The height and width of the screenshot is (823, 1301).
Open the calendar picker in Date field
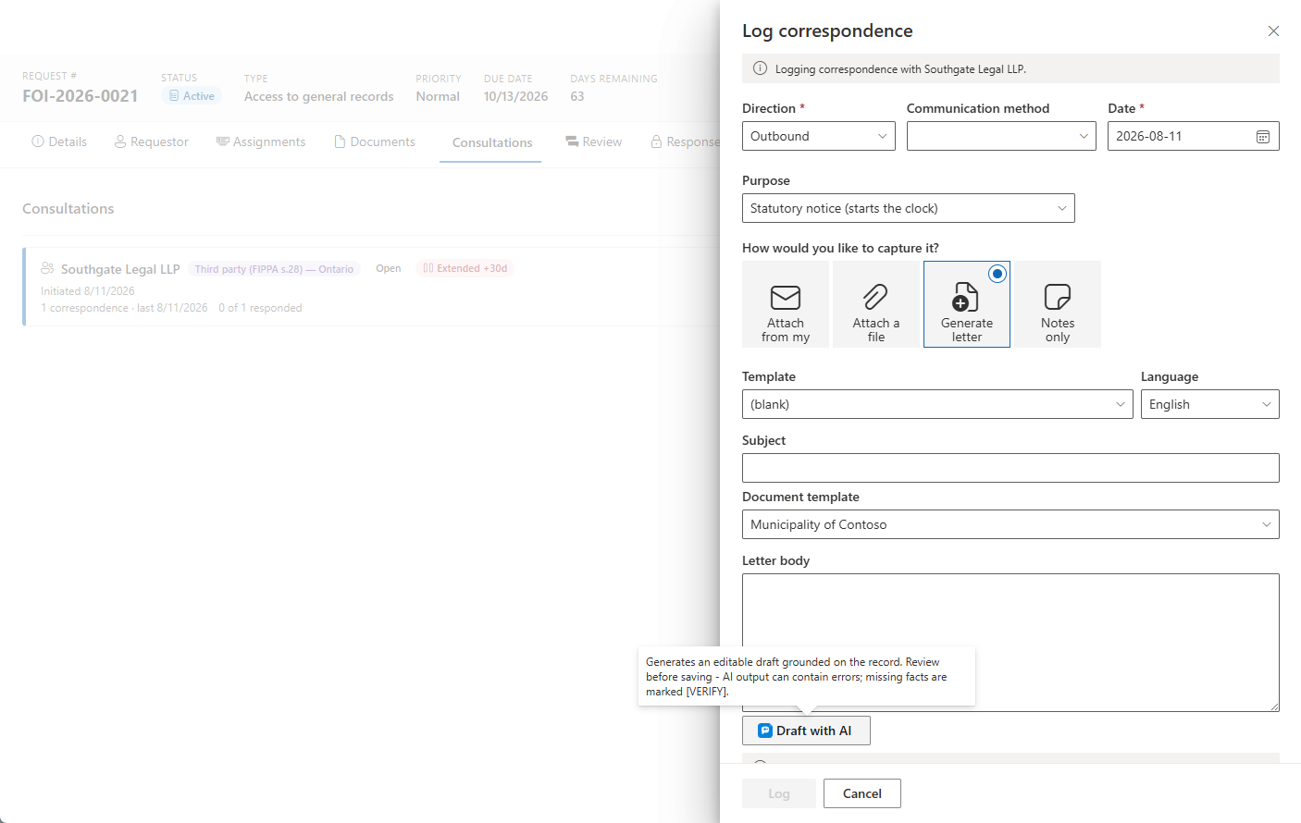(1263, 137)
